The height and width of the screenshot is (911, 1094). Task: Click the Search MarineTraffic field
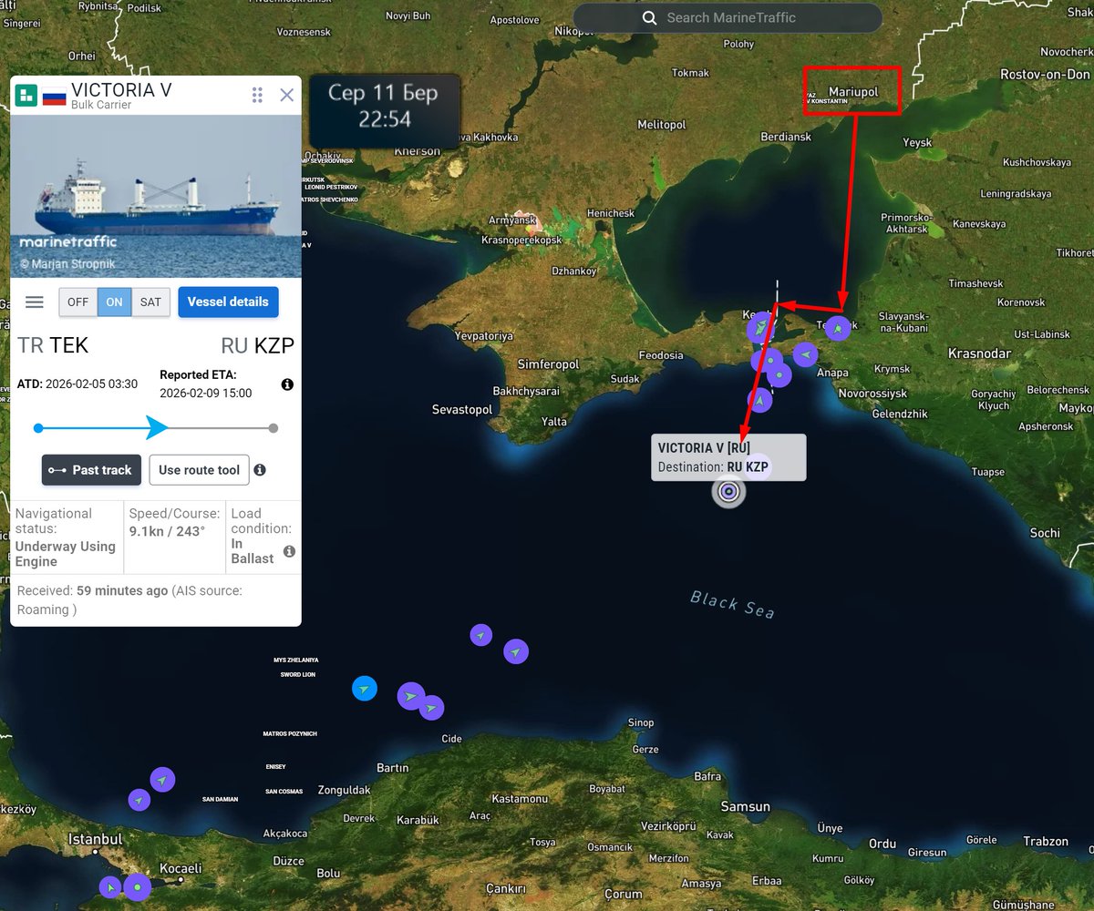tap(728, 18)
